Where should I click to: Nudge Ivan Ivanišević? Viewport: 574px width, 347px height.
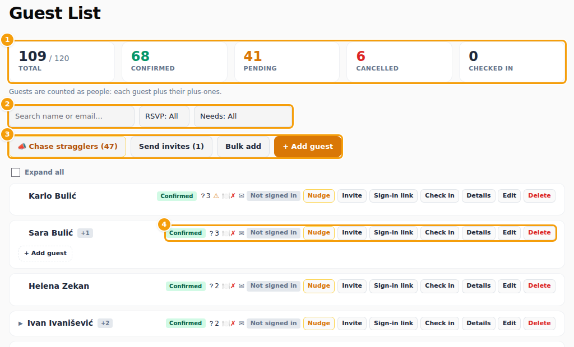click(x=319, y=323)
